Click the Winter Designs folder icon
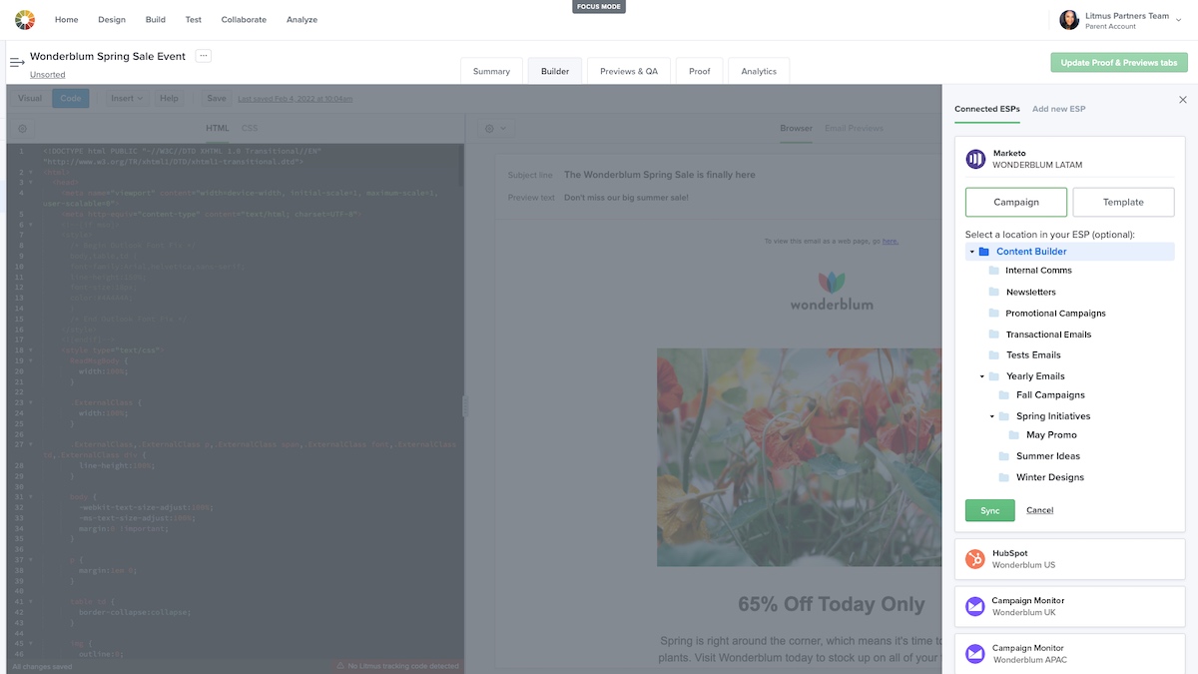1198x674 pixels. pyautogui.click(x=1004, y=477)
